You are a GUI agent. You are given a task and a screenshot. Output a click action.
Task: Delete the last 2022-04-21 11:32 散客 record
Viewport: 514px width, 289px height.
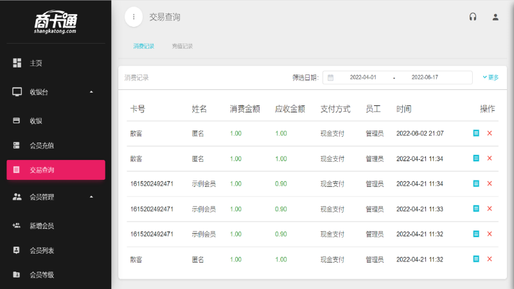pyautogui.click(x=490, y=259)
